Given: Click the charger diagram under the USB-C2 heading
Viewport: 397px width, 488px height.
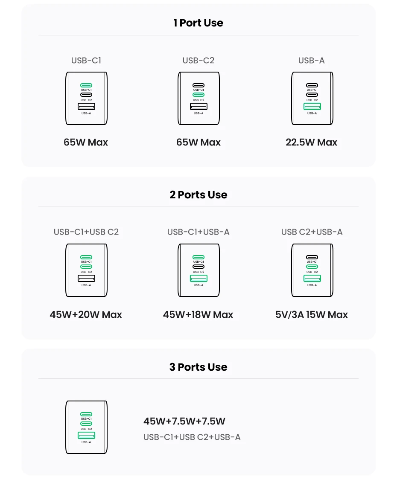Looking at the screenshot, I should coord(198,99).
